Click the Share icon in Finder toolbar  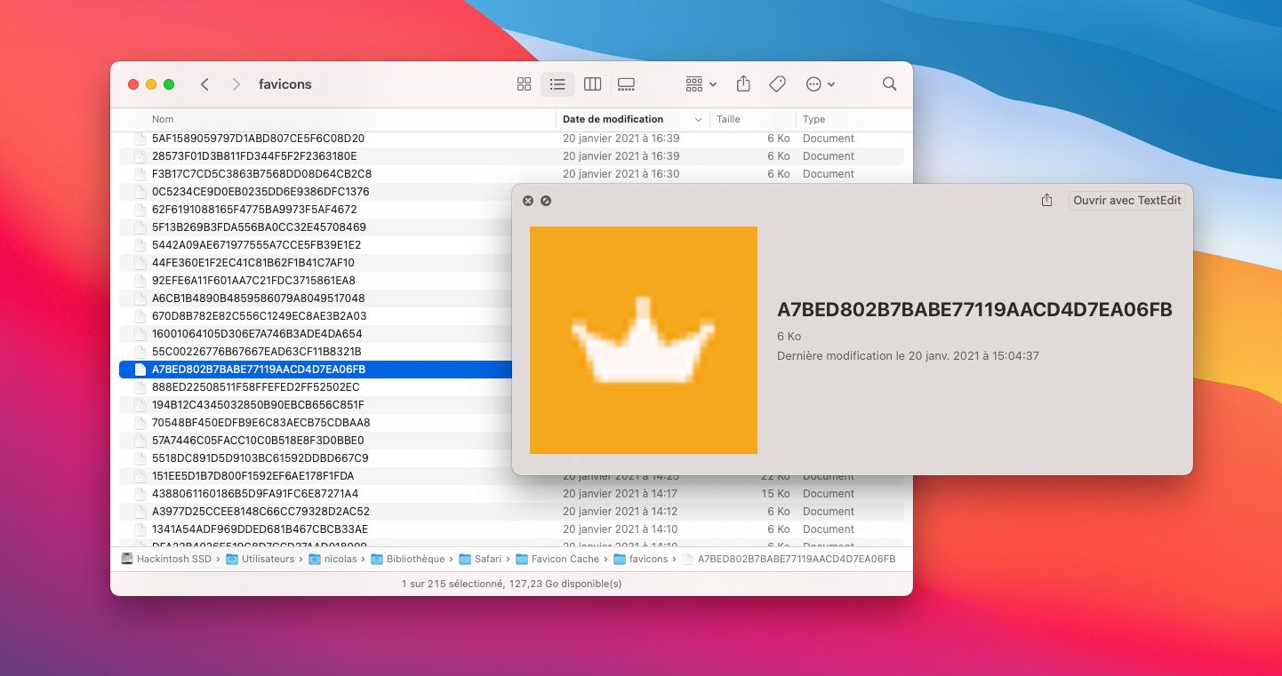click(x=743, y=84)
